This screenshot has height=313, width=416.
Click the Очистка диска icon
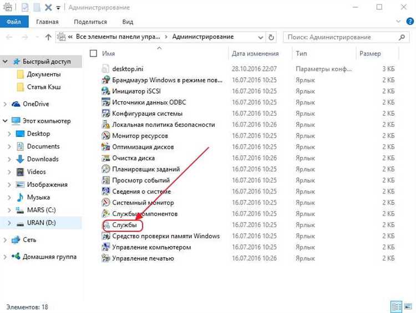coord(106,158)
